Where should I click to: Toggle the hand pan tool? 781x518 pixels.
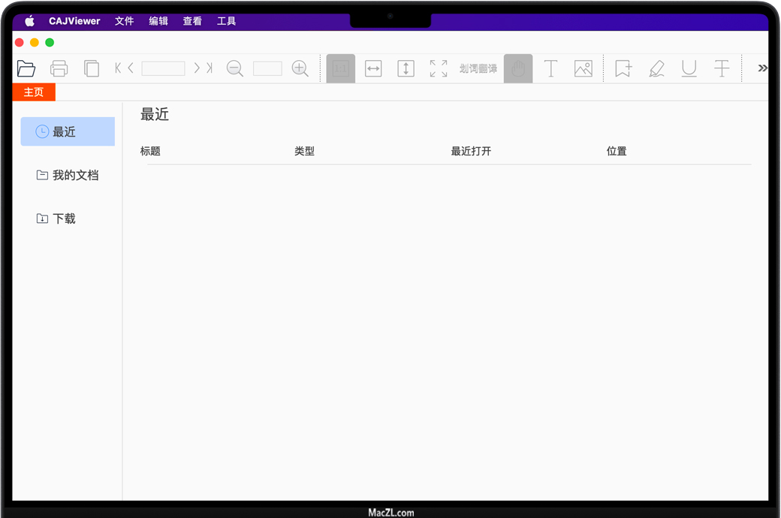(x=518, y=68)
